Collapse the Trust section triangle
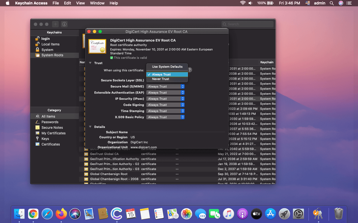Image resolution: width=358 pixels, height=223 pixels. (x=90, y=63)
